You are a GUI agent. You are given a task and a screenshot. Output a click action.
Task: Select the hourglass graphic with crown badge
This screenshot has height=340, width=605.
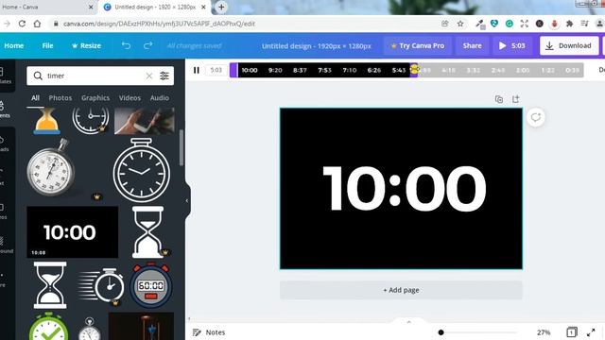click(x=148, y=232)
